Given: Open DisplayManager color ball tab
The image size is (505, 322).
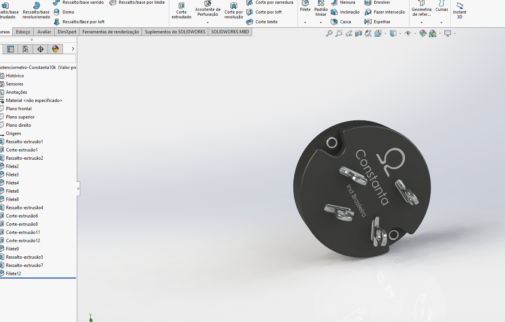Looking at the screenshot, I should (55, 49).
